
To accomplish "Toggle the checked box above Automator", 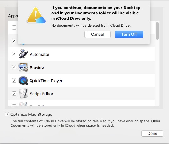I will point(14,41).
